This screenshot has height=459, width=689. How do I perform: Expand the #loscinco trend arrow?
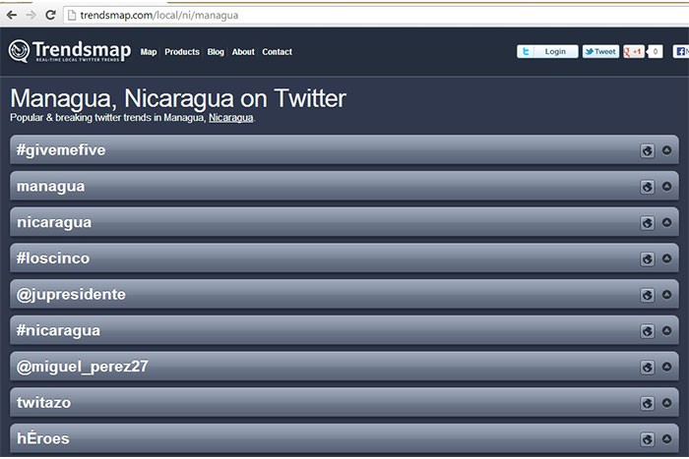point(666,258)
